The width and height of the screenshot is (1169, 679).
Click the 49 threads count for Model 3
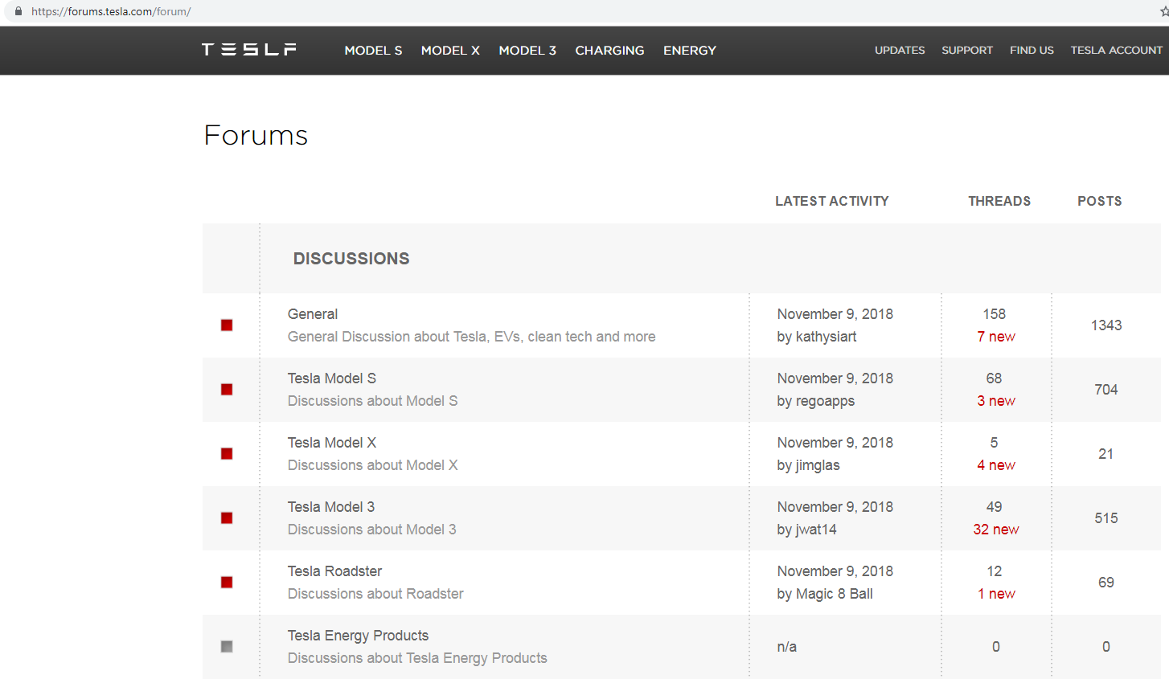(995, 507)
